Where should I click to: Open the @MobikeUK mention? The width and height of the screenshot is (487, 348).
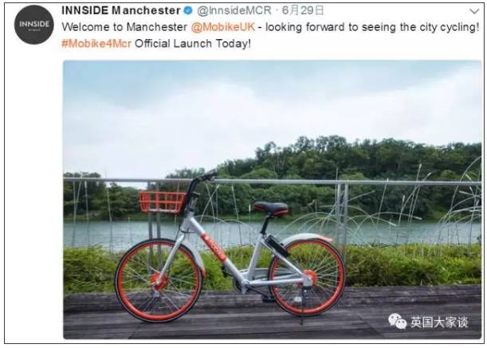(223, 27)
